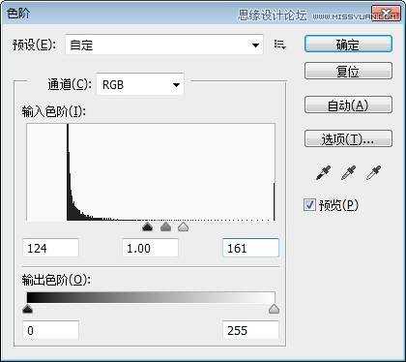Image resolution: width=406 pixels, height=362 pixels.
Task: Click the 输入色阶(I) label
Action: click(54, 111)
